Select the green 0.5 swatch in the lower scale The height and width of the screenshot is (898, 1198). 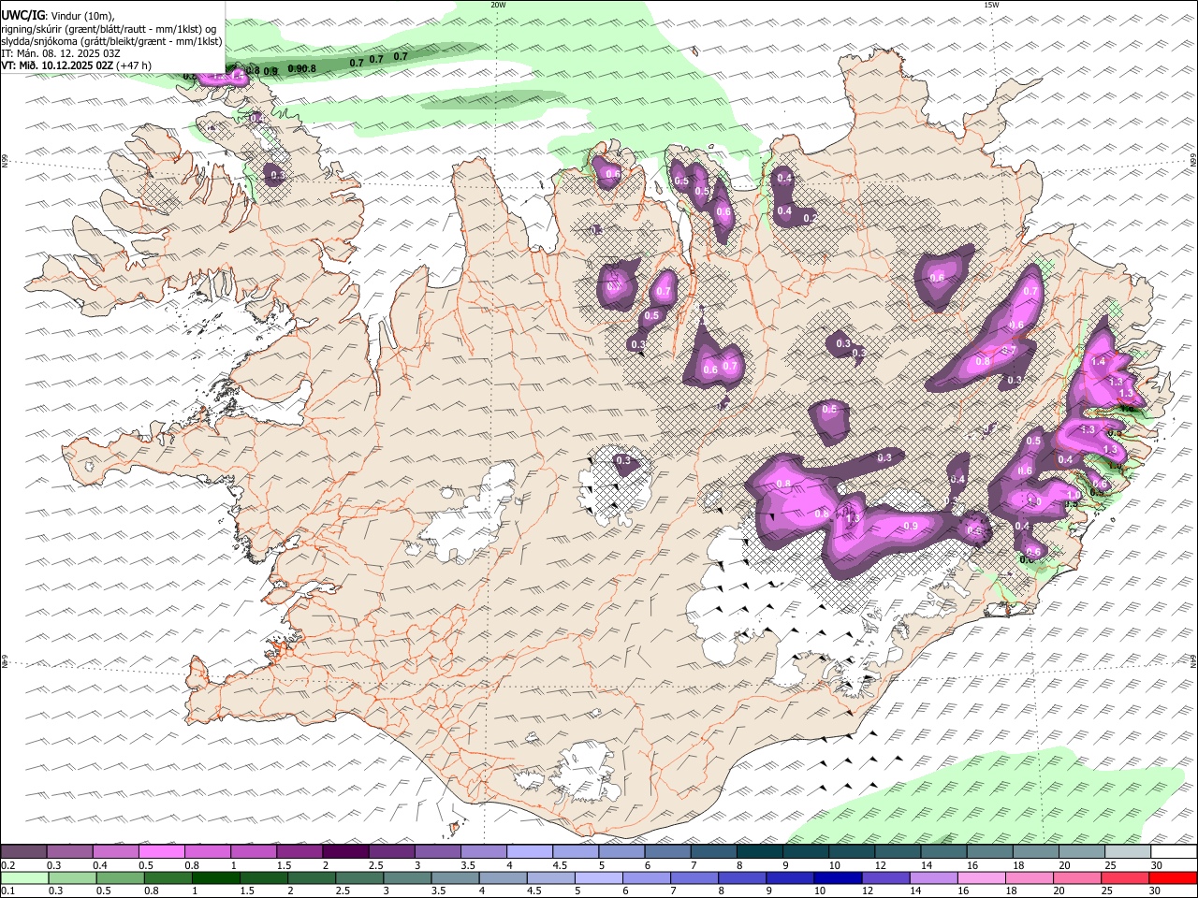(120, 878)
